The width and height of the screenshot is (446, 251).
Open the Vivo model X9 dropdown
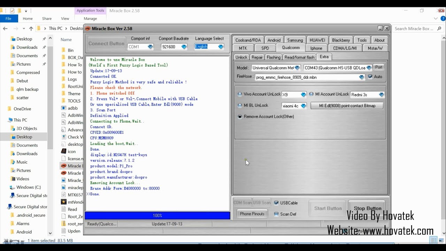click(303, 95)
